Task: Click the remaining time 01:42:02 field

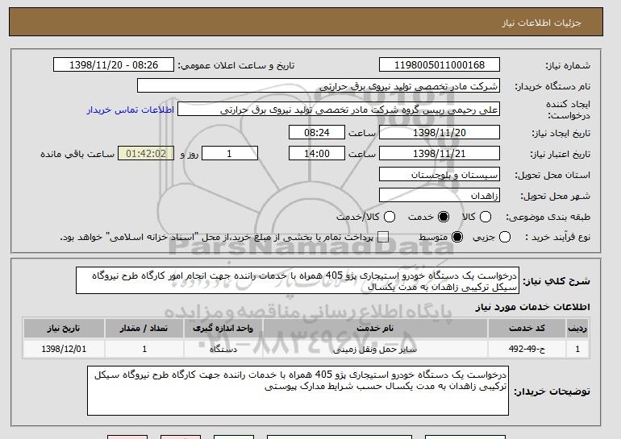Action: (146, 154)
